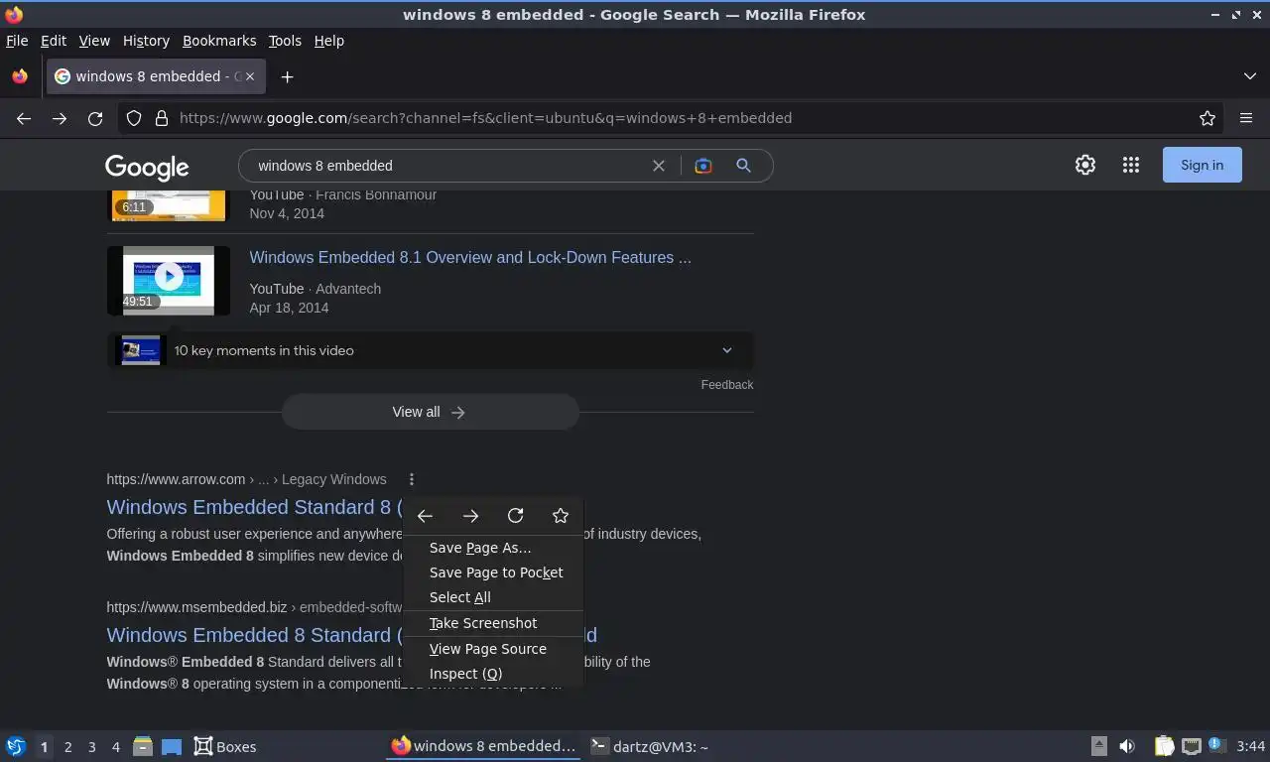This screenshot has width=1270, height=762.
Task: Click the network tray icon
Action: (1191, 746)
